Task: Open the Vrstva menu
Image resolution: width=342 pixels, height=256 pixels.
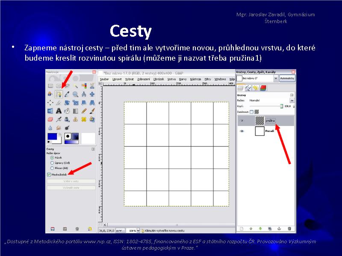Action: click(x=171, y=79)
